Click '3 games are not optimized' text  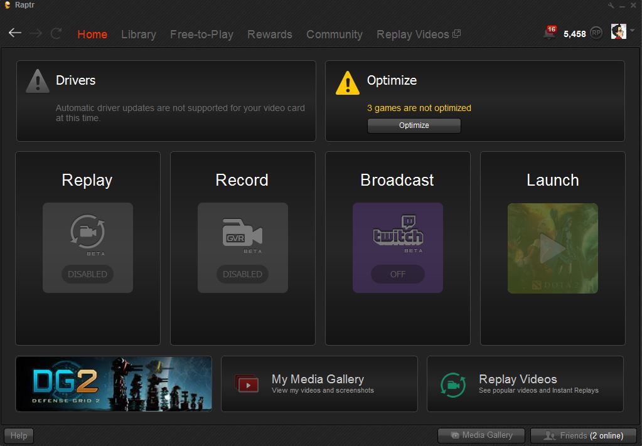coord(419,108)
